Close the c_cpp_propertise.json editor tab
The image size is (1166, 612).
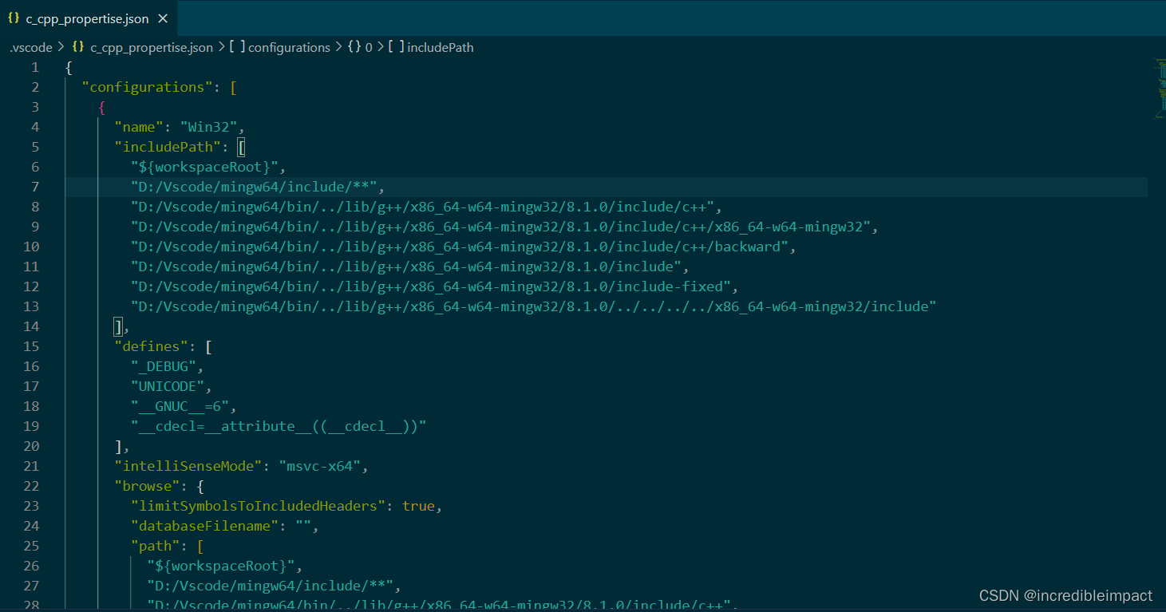point(163,18)
